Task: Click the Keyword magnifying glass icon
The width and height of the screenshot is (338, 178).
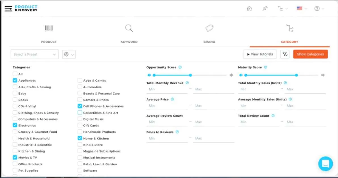Action: 129,28
